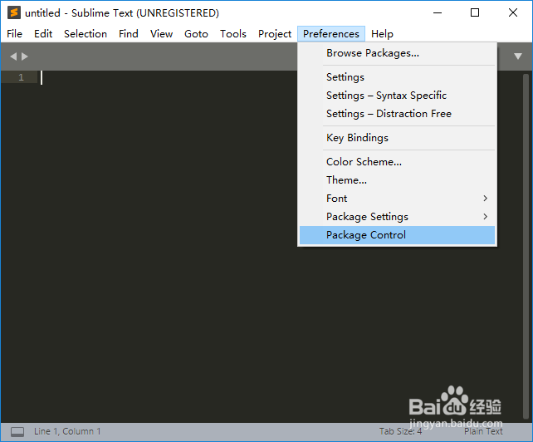
Task: Open the tab list dropdown triangle
Action: pyautogui.click(x=518, y=56)
